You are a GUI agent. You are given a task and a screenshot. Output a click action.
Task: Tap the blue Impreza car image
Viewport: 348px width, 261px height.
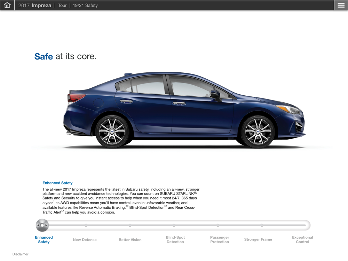[x=184, y=110]
